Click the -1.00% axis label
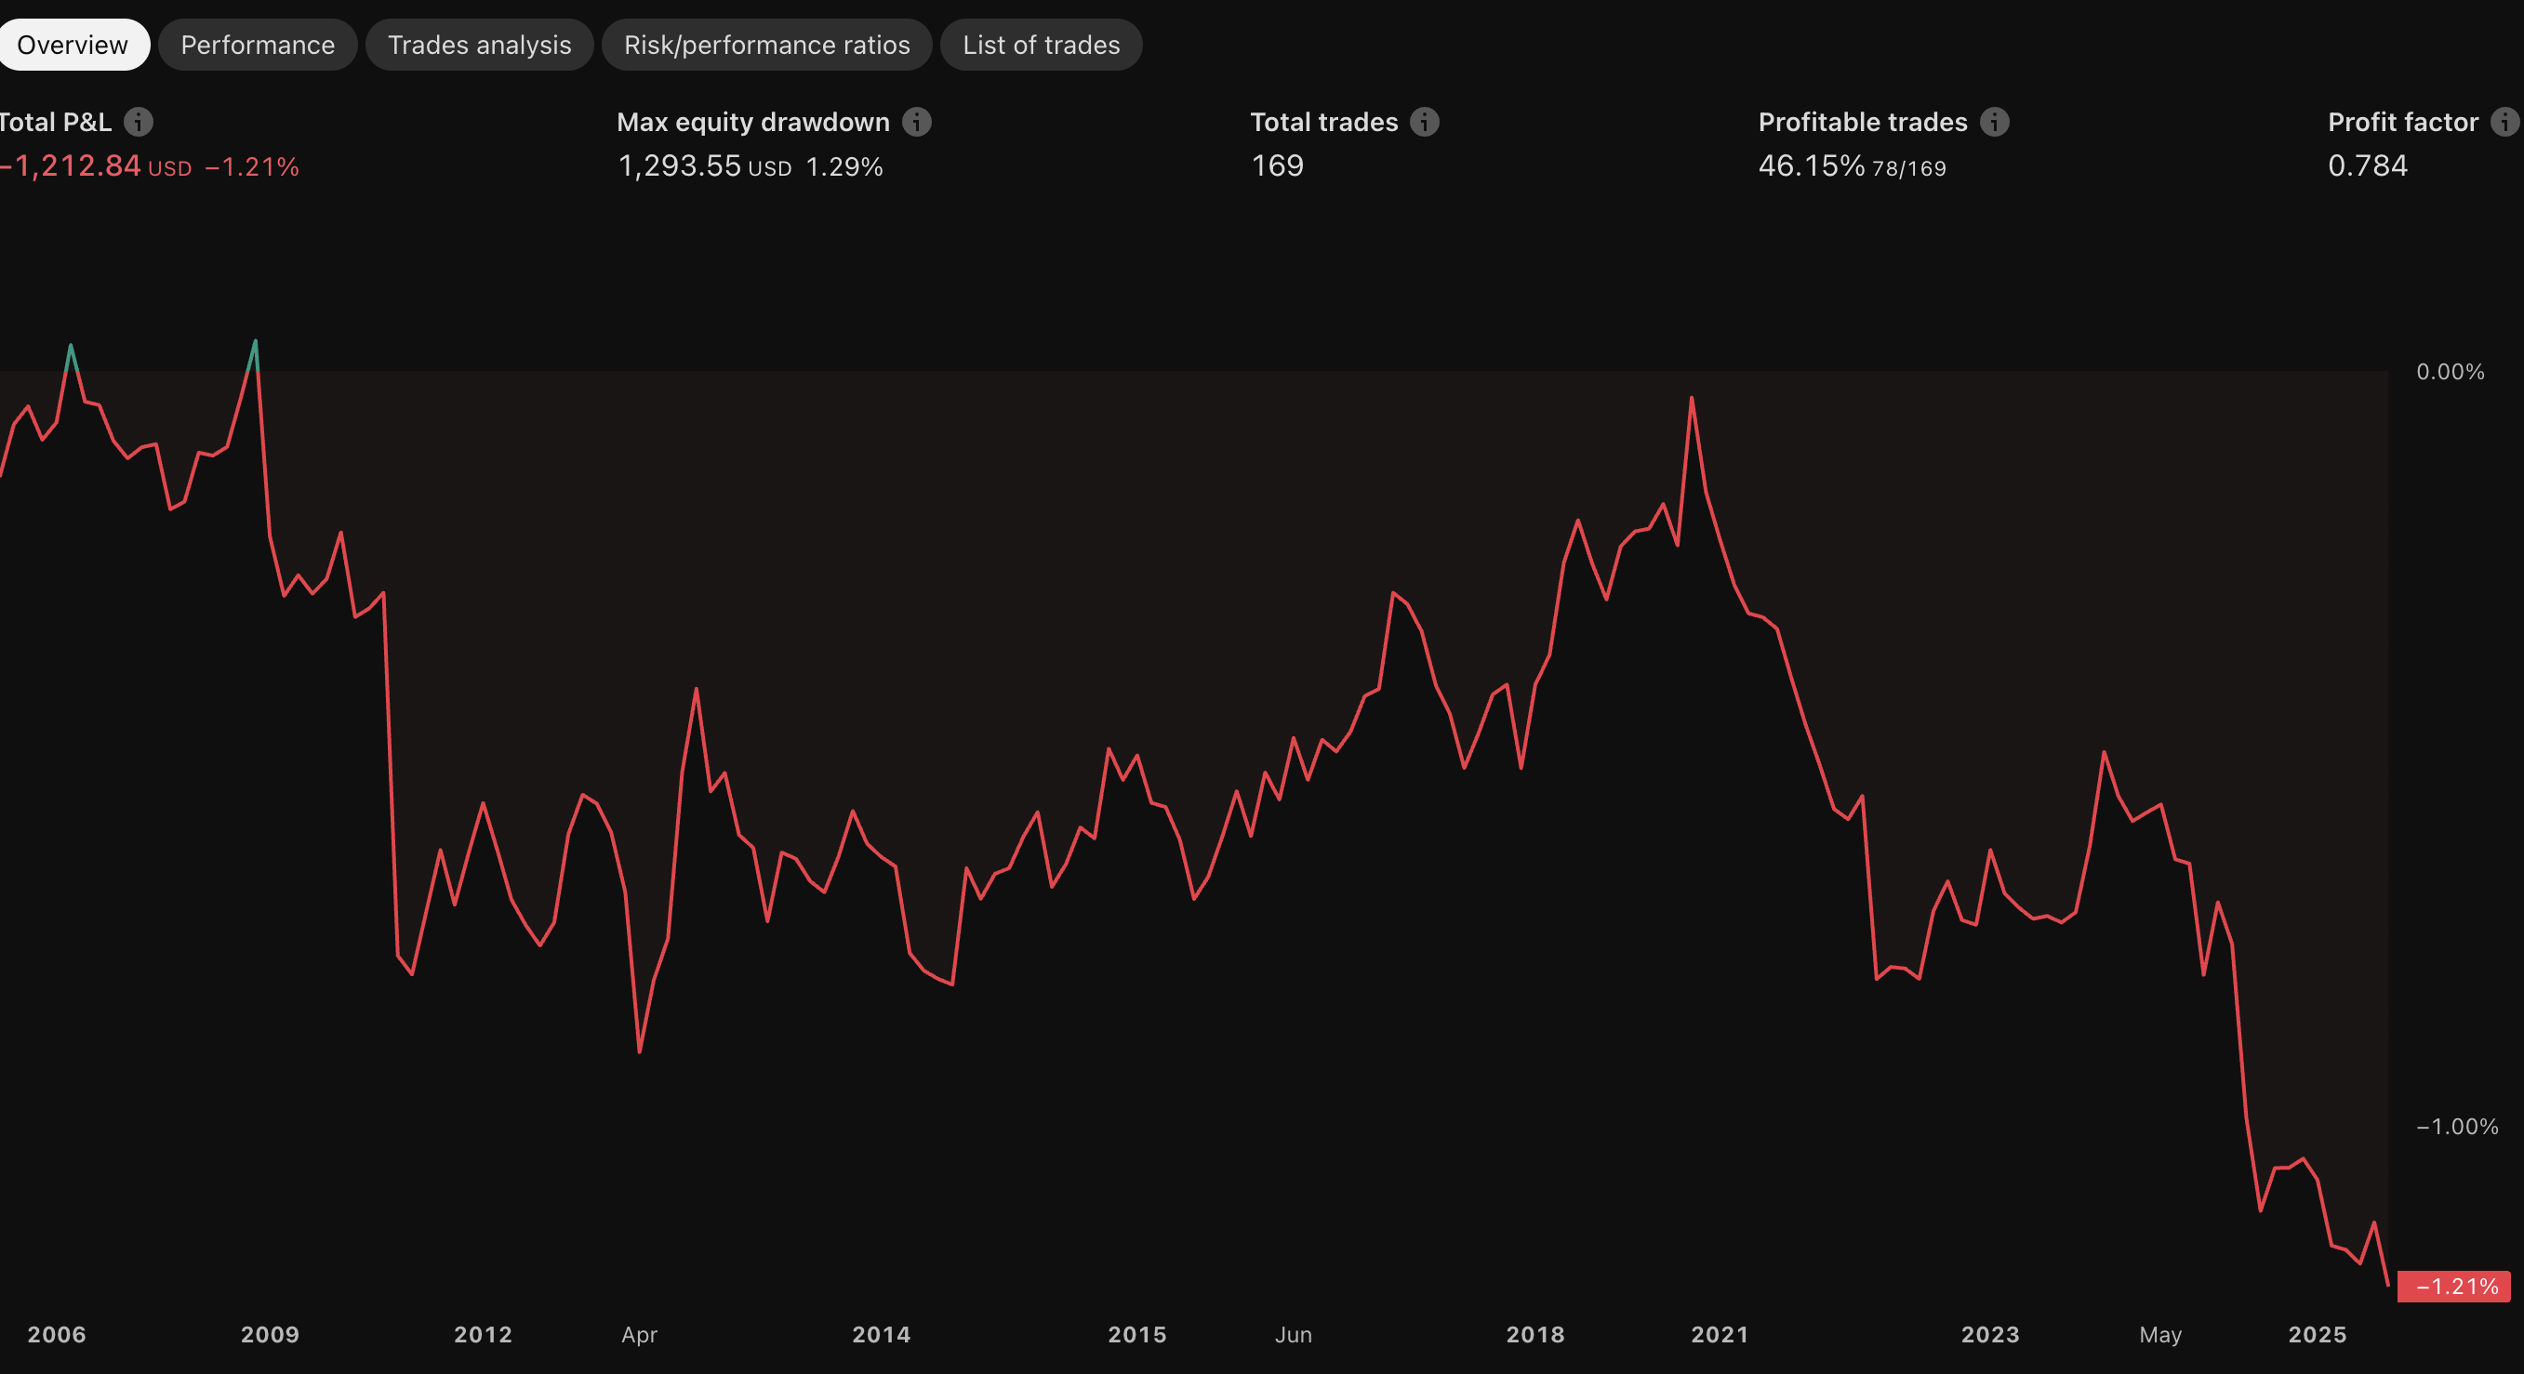 click(x=2456, y=1126)
